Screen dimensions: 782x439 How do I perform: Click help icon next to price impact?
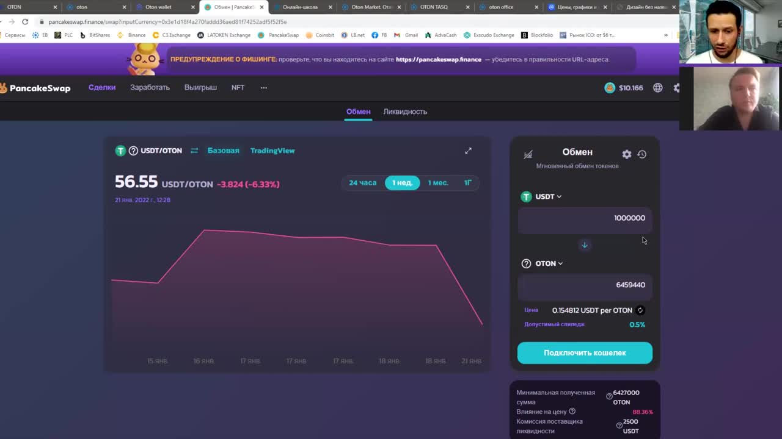pyautogui.click(x=572, y=412)
